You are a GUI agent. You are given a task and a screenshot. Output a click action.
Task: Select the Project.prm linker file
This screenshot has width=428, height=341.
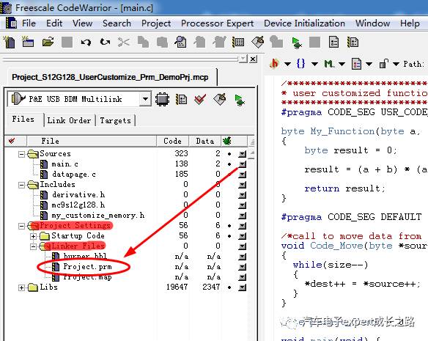click(87, 267)
